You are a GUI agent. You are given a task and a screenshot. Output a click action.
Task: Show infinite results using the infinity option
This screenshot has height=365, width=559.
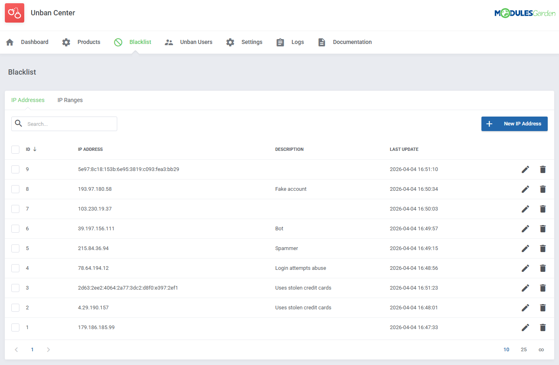[x=541, y=349]
